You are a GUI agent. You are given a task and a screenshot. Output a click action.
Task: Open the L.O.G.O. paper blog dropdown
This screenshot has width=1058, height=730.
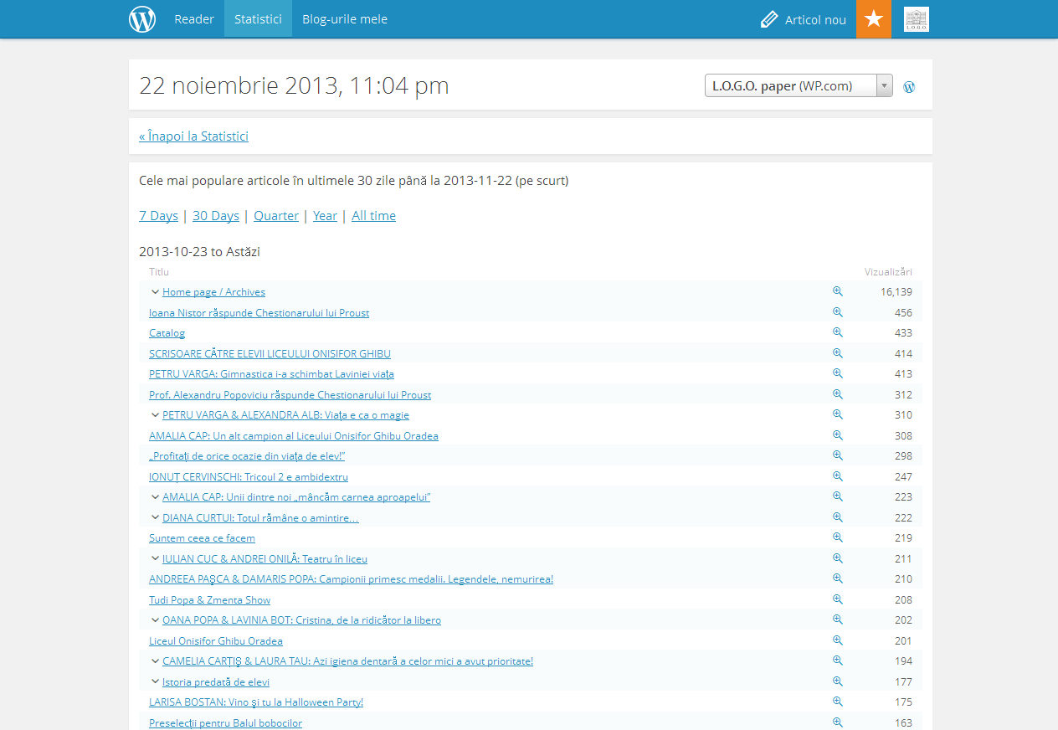tap(798, 85)
